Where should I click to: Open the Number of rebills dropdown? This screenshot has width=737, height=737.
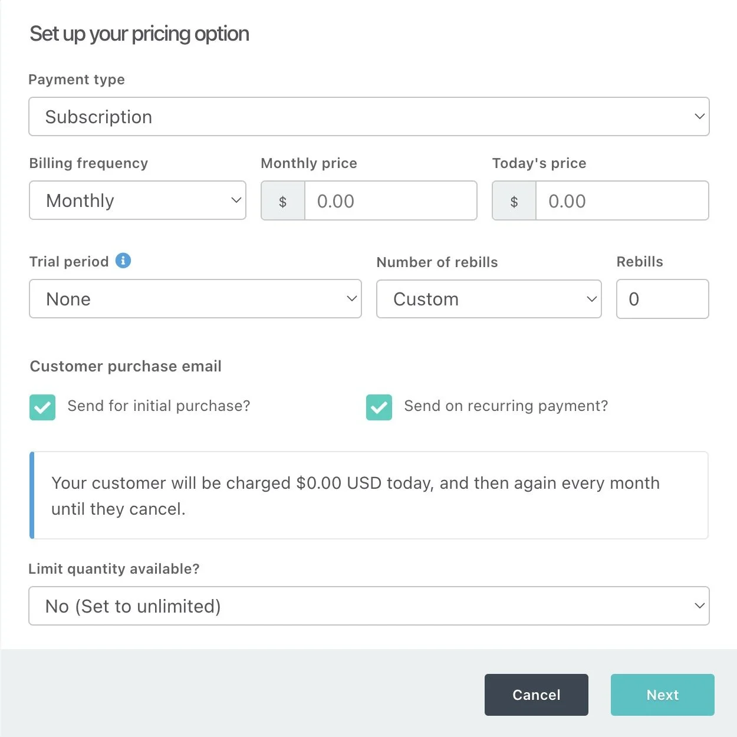click(x=489, y=299)
